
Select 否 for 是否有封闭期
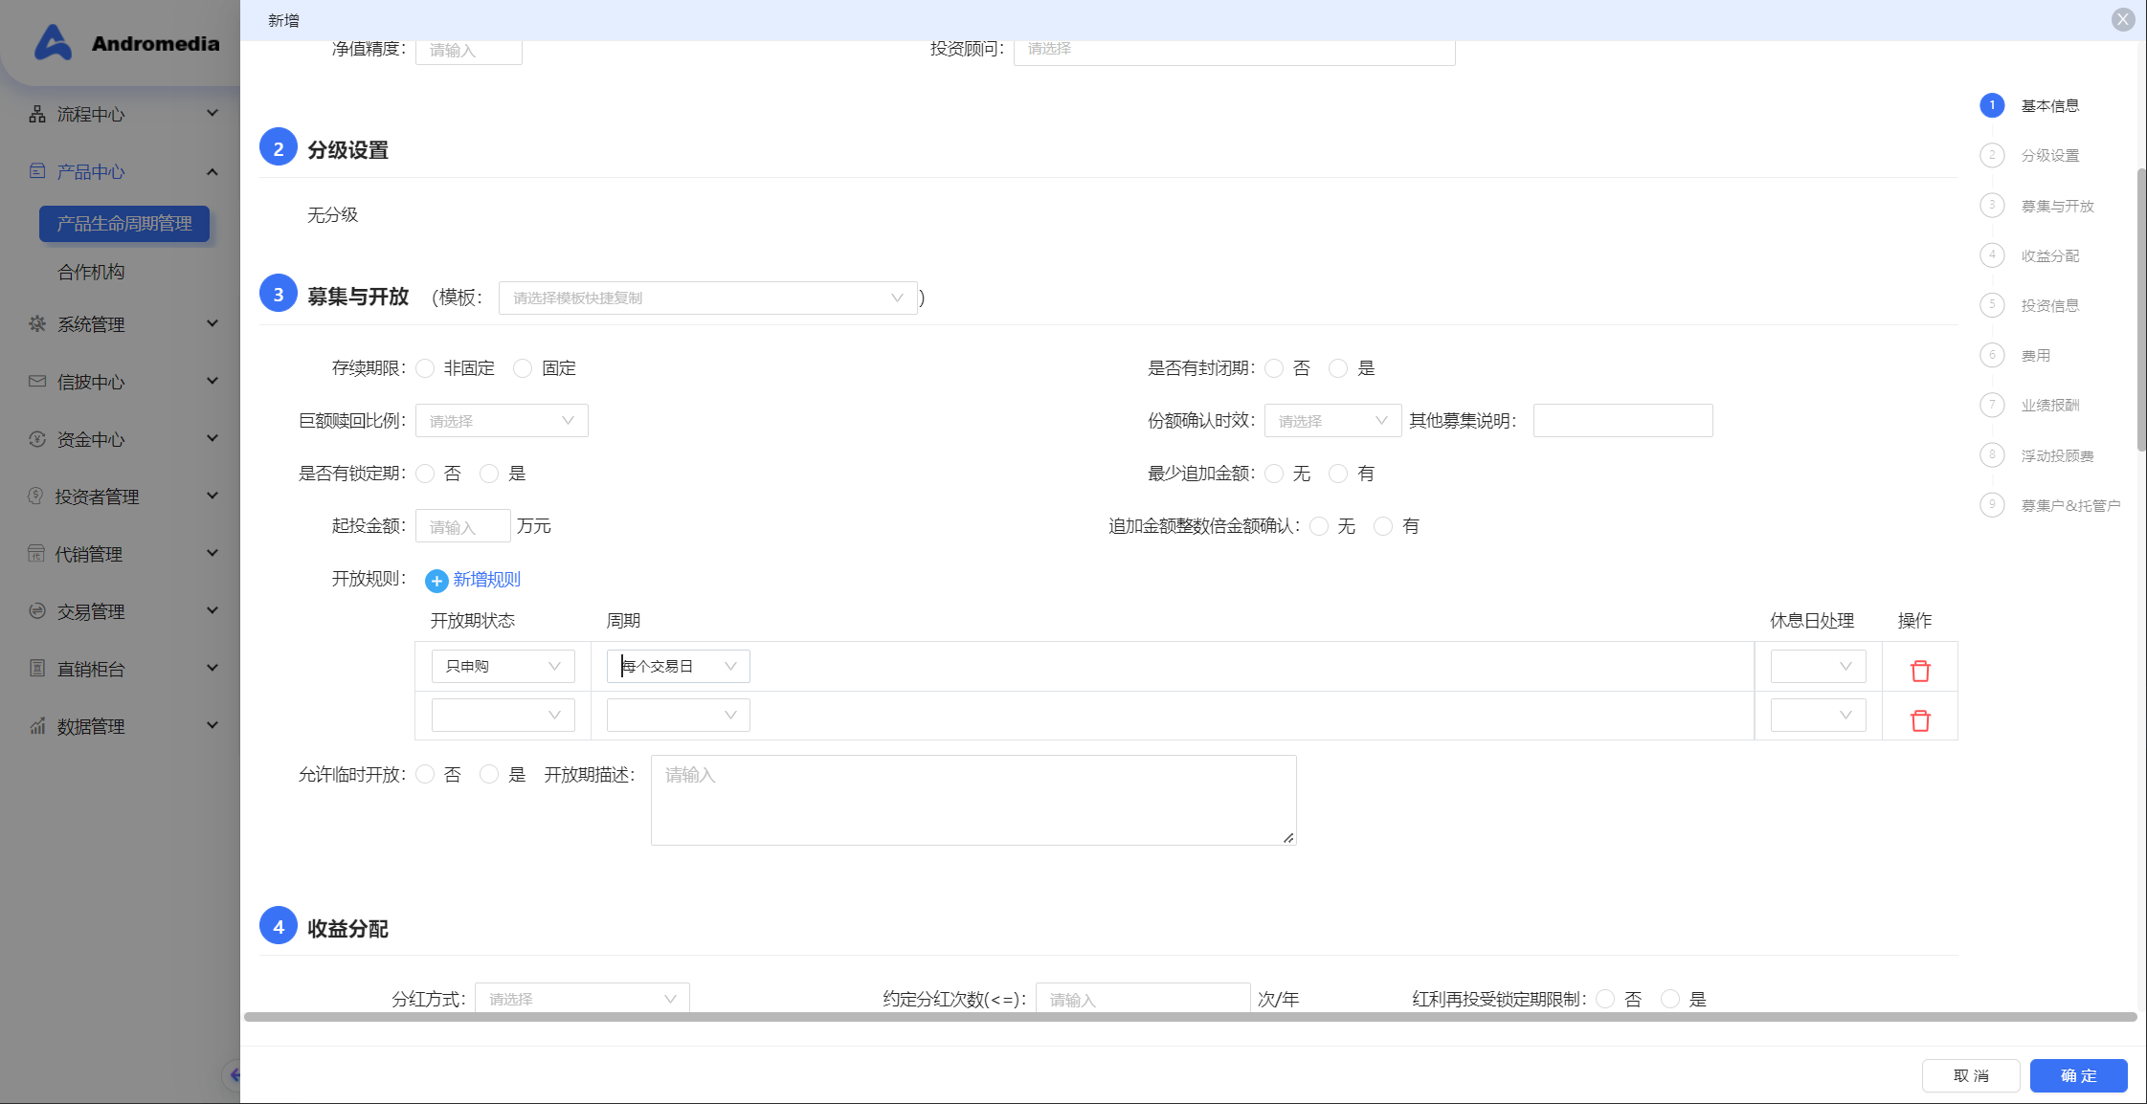1274,368
